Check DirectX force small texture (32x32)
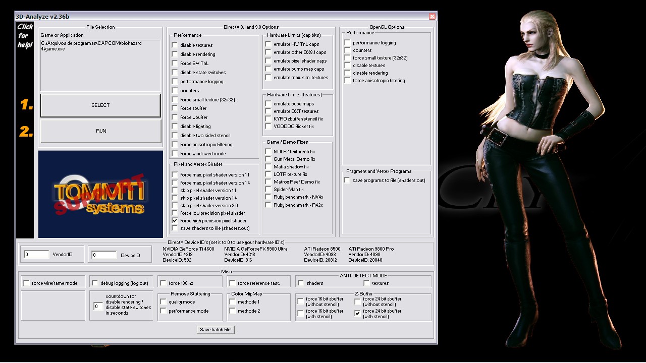Screen dimensions: 646x363 (x=175, y=100)
